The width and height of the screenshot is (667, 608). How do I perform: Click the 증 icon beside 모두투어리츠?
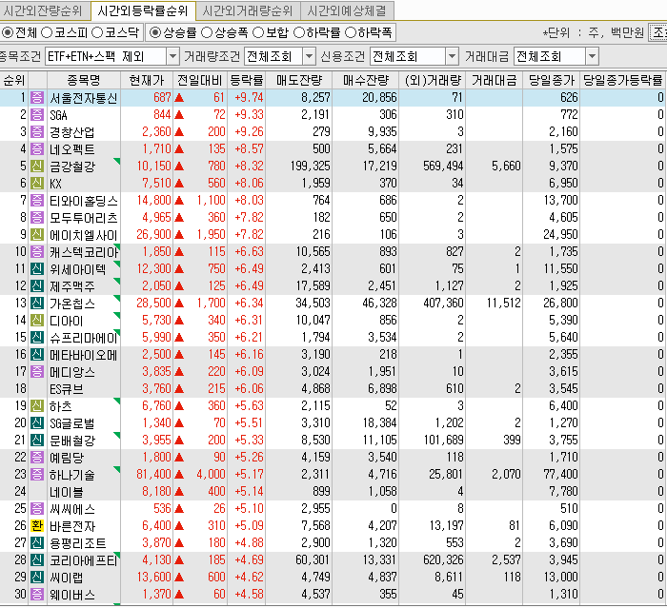pyautogui.click(x=37, y=218)
